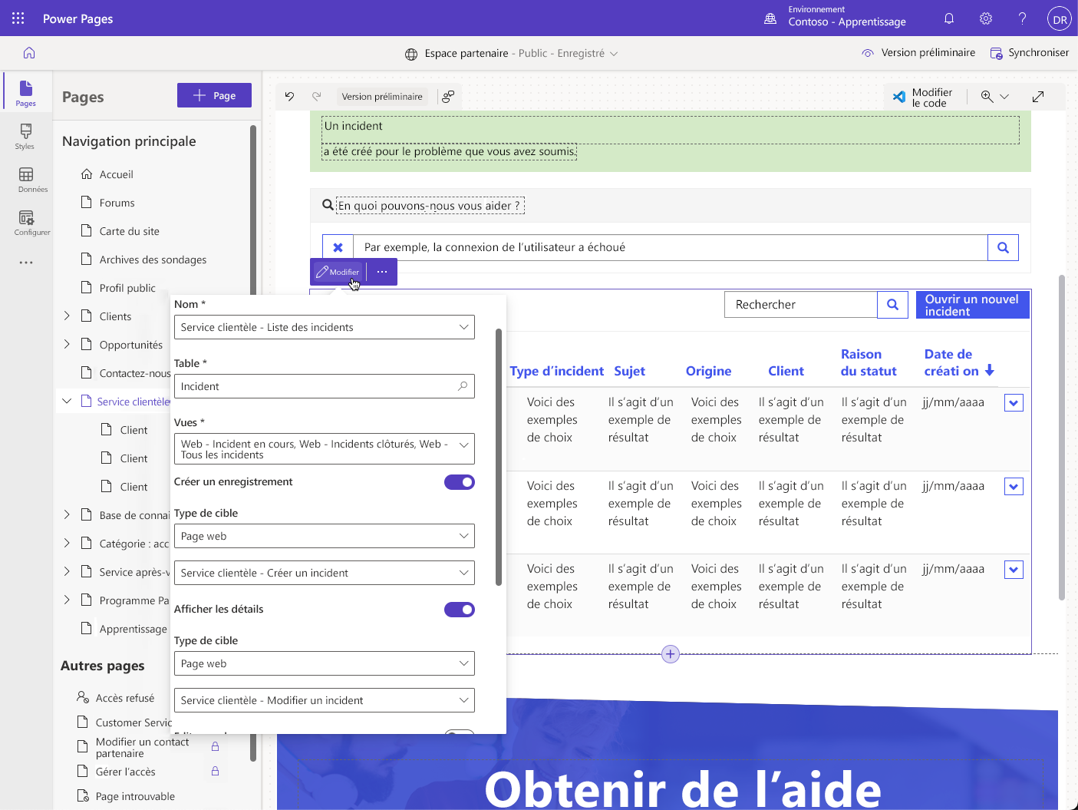The width and height of the screenshot is (1078, 810).
Task: Open Service clientèle - Modifier un incident dropdown
Action: click(x=325, y=700)
